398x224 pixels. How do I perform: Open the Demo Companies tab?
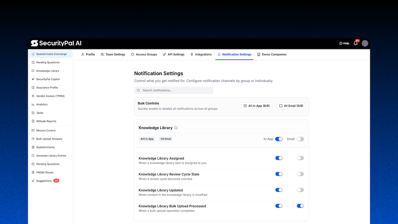272,54
